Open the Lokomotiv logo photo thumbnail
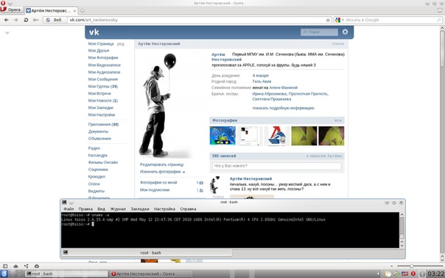The height and width of the screenshot is (278, 445). click(277, 136)
